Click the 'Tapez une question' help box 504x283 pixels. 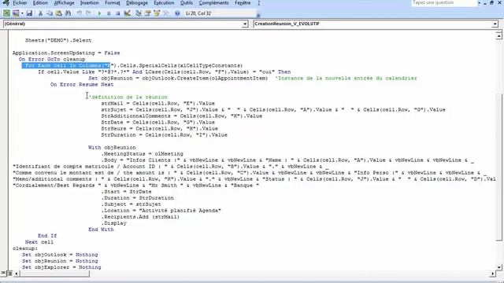click(x=444, y=2)
